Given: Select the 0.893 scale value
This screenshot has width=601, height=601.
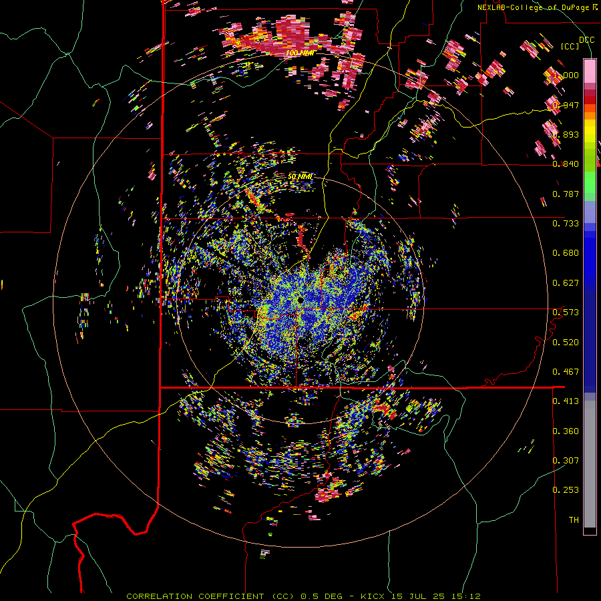Looking at the screenshot, I should pyautogui.click(x=566, y=134).
